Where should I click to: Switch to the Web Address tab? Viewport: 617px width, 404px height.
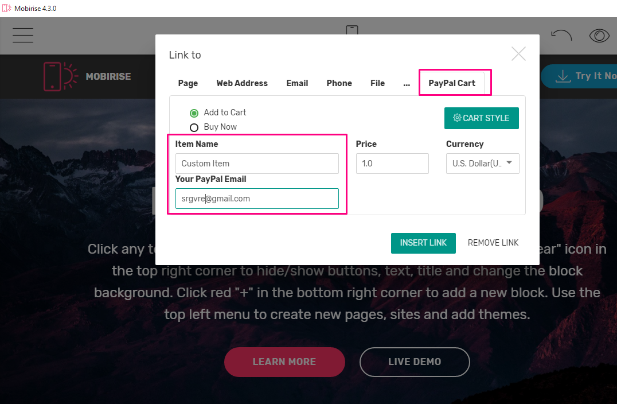242,83
